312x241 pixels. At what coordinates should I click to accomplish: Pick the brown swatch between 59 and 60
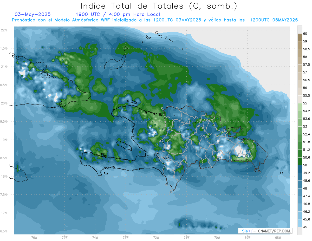point(300,37)
